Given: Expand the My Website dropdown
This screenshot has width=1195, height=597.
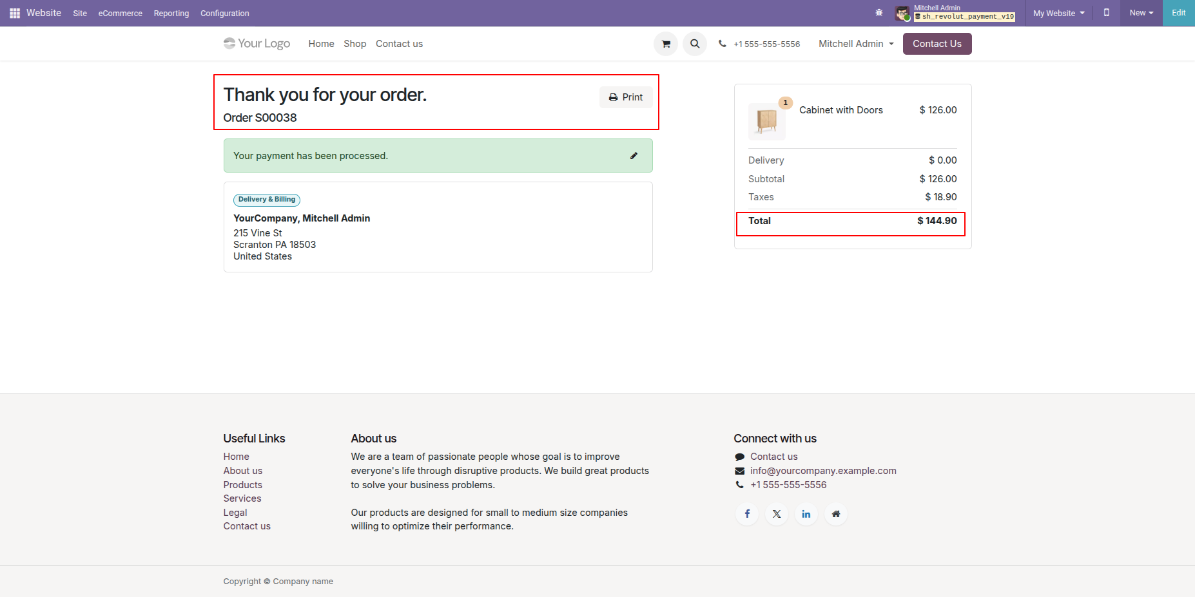Looking at the screenshot, I should coord(1058,13).
